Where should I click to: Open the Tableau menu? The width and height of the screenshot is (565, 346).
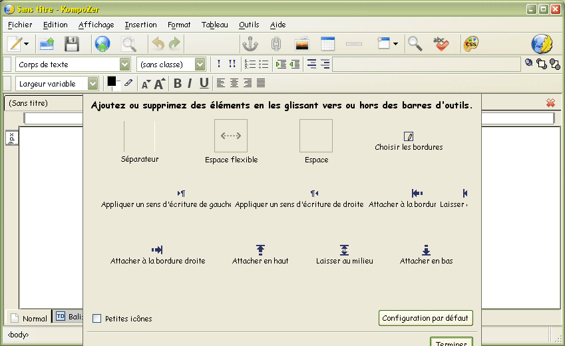[214, 25]
